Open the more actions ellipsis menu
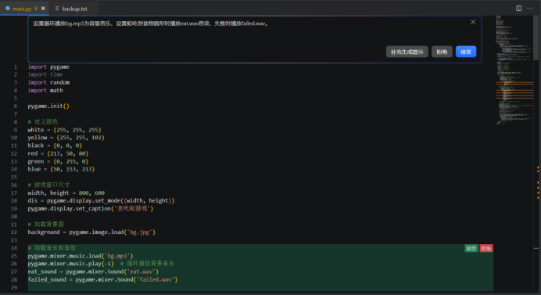The image size is (541, 295). 529,9
